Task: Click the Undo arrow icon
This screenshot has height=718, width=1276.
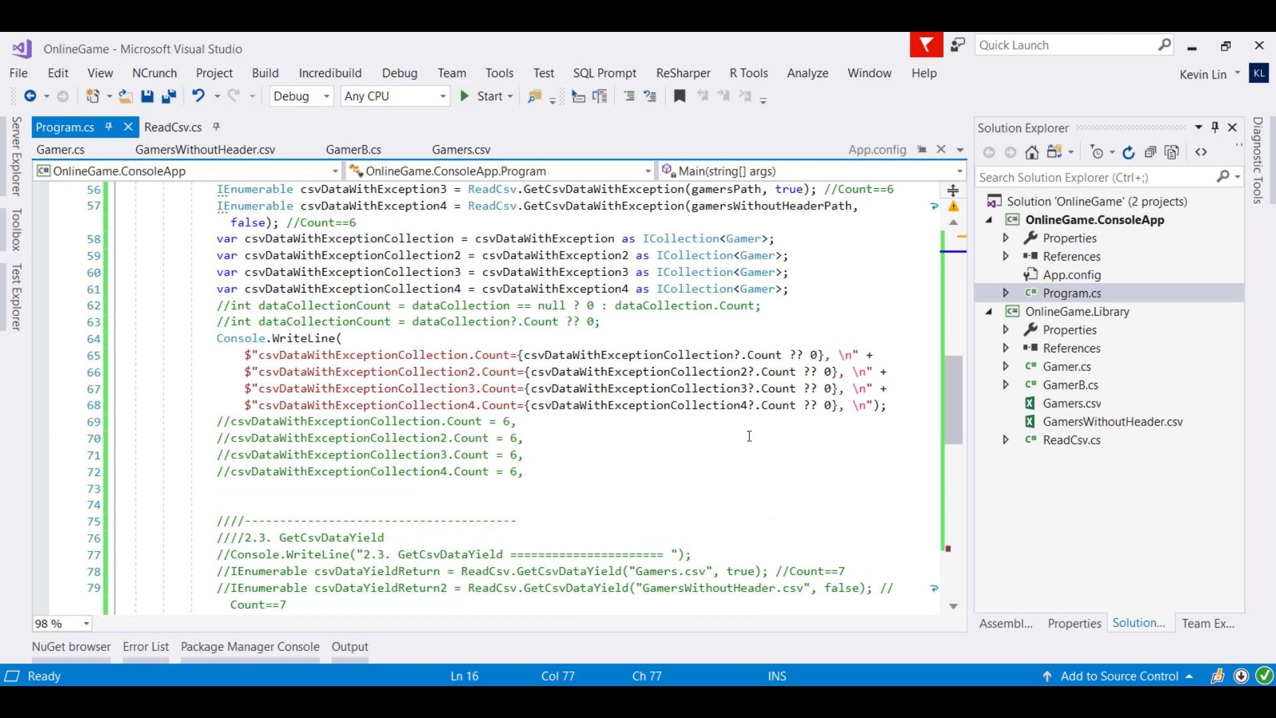Action: (x=198, y=96)
